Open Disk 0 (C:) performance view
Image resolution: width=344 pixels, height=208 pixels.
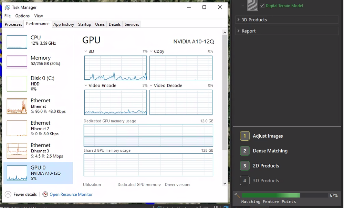pyautogui.click(x=38, y=83)
